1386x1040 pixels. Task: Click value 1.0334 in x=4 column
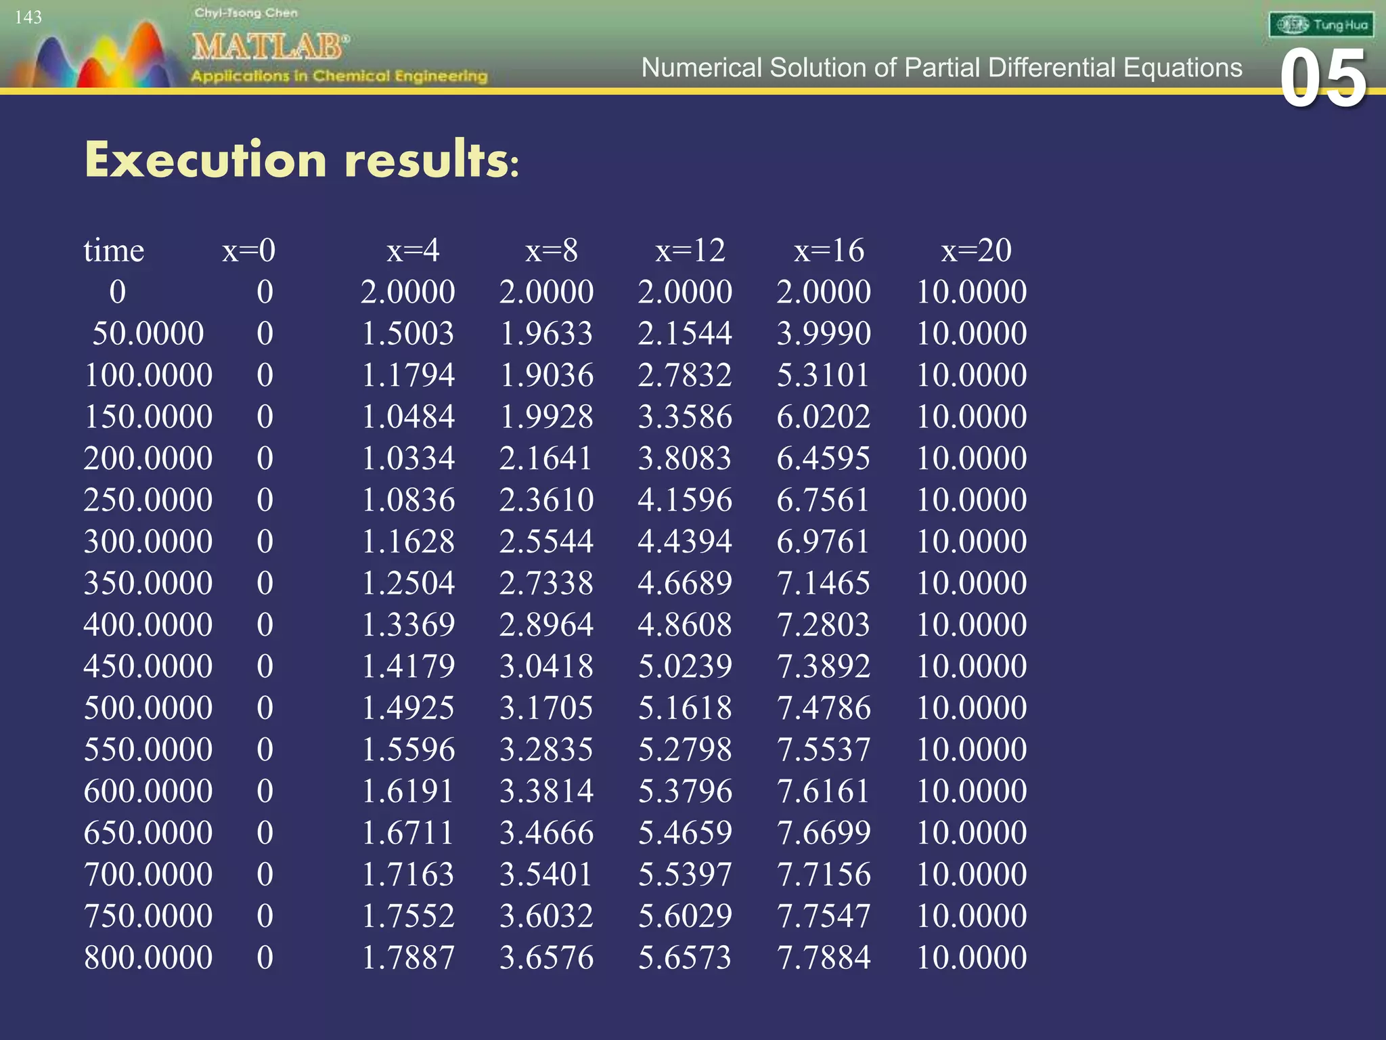coord(408,458)
